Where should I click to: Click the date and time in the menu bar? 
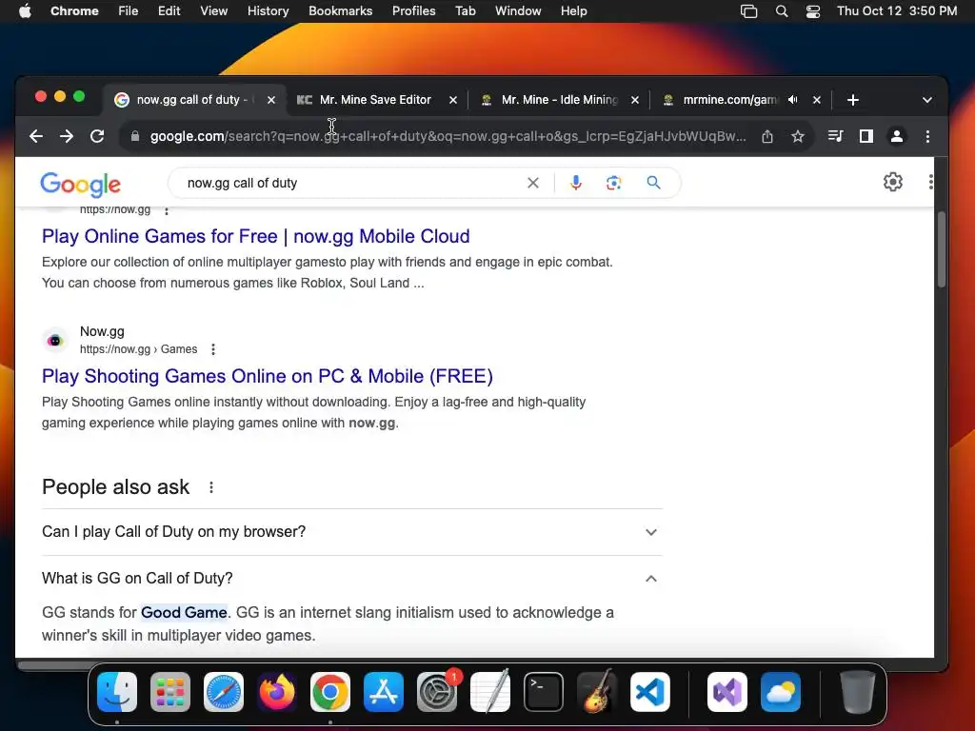point(897,11)
